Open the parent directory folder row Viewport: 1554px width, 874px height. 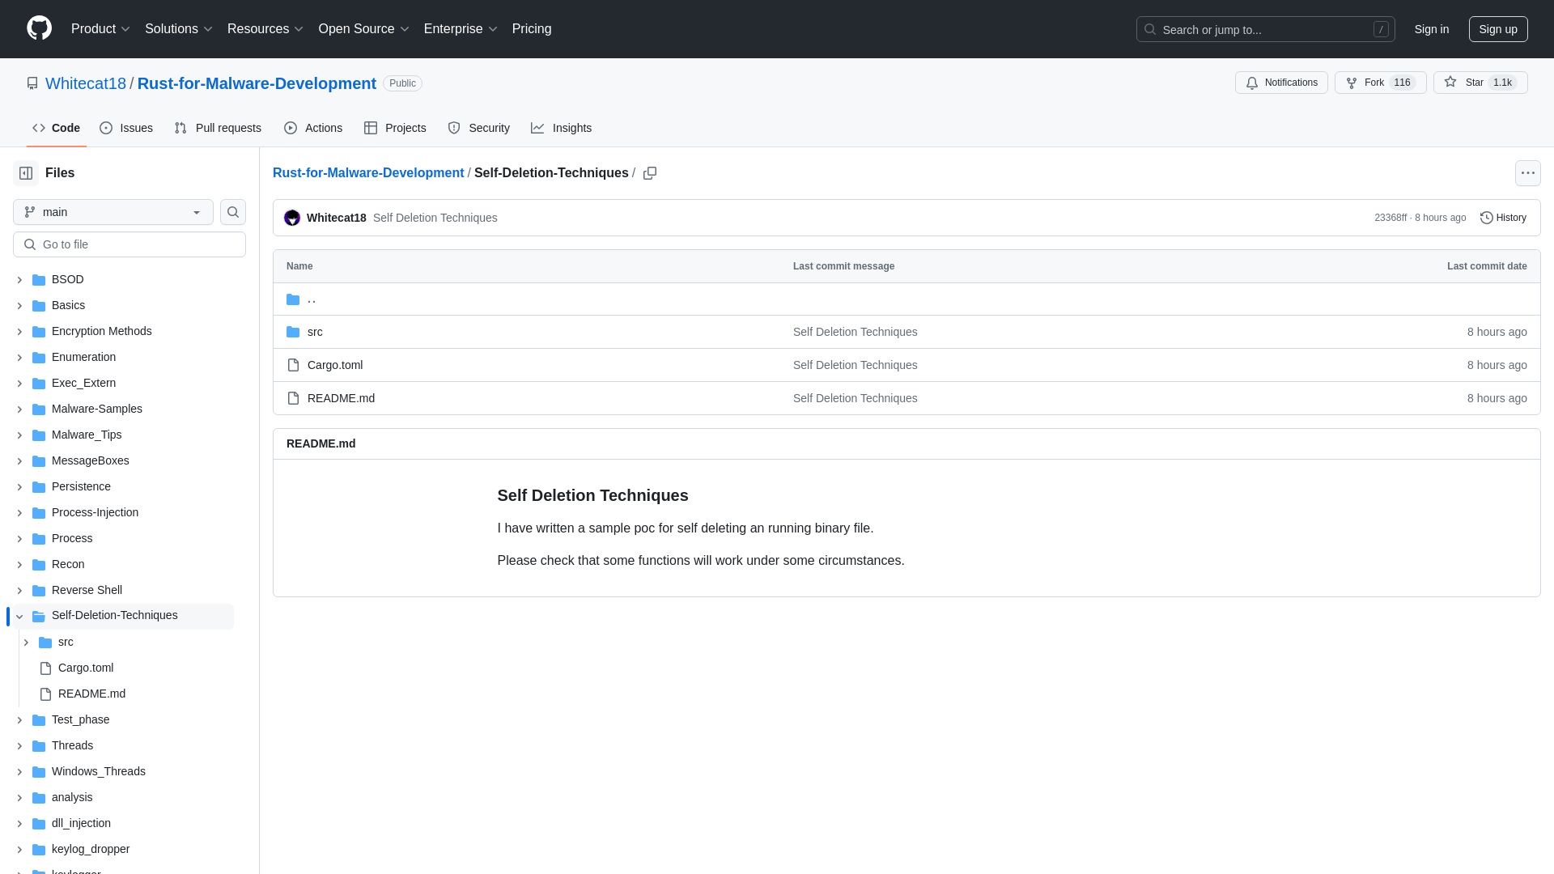click(x=906, y=299)
